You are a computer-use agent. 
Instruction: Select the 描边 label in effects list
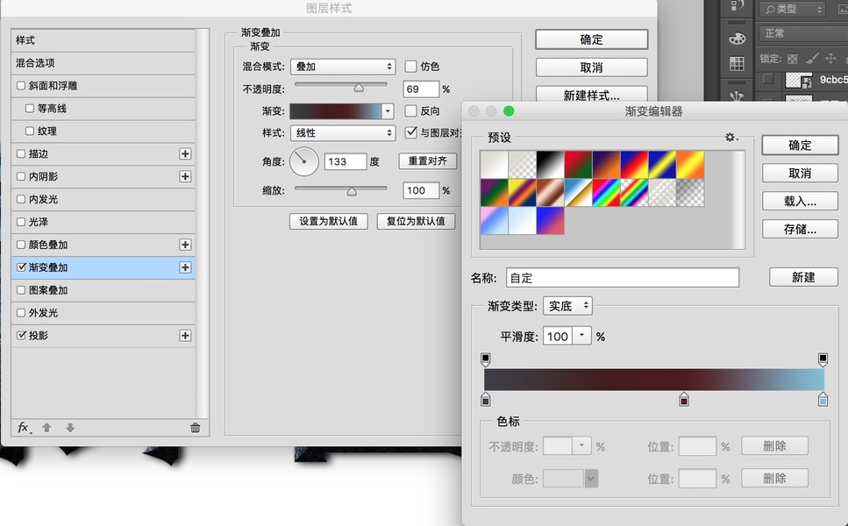pyautogui.click(x=39, y=154)
